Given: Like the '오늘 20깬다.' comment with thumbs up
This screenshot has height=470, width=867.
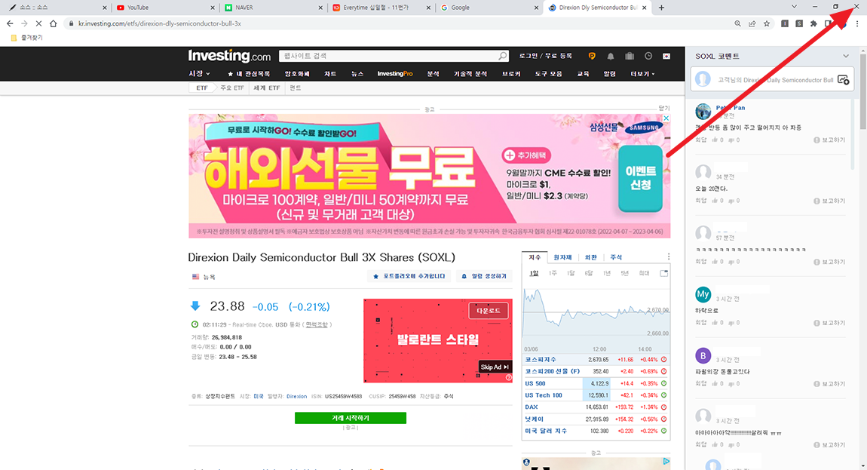Looking at the screenshot, I should (x=715, y=201).
